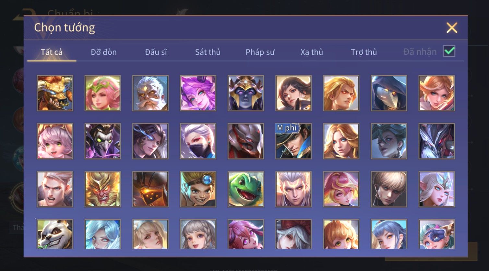Select the purple-haired winking girl hero
The image size is (489, 271).
(x=198, y=93)
